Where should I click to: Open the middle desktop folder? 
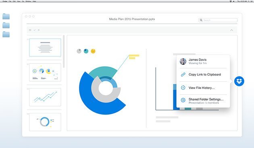coord(6,25)
